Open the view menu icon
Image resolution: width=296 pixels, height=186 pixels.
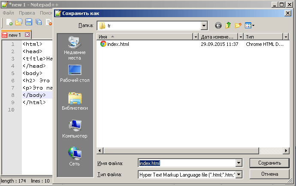(x=249, y=26)
